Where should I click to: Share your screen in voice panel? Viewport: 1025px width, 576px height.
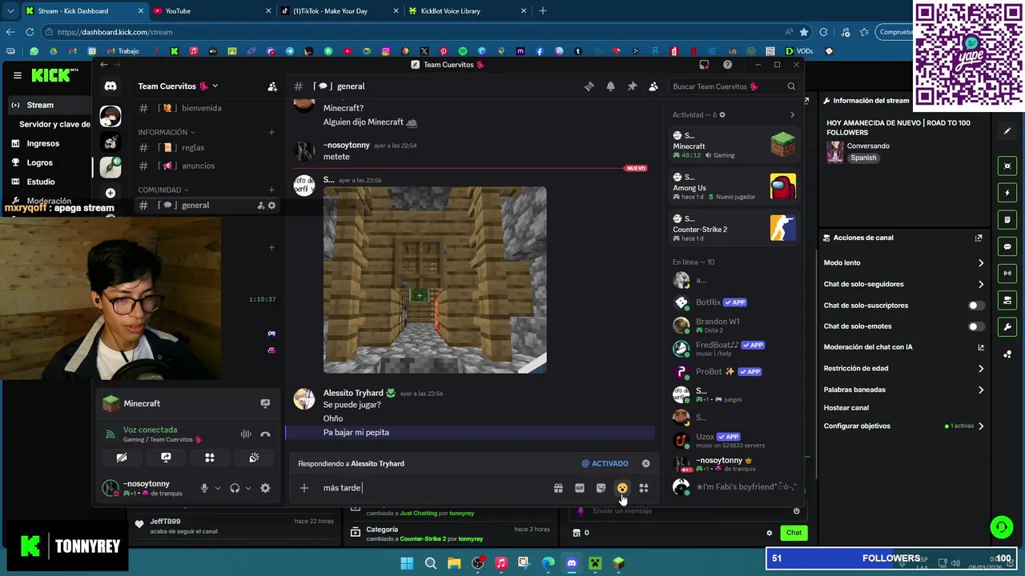pos(166,458)
